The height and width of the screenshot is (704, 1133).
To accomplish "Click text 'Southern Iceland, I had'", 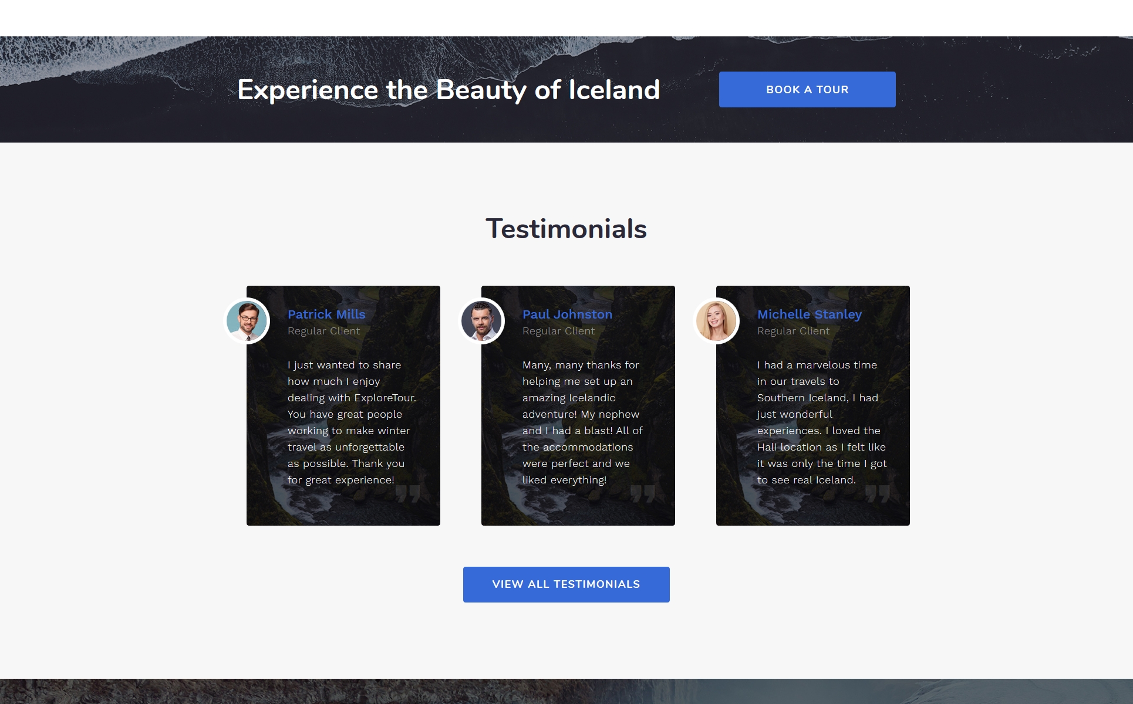I will pos(817,398).
